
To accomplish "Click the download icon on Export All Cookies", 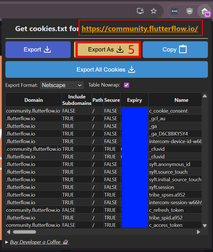I will [132, 69].
